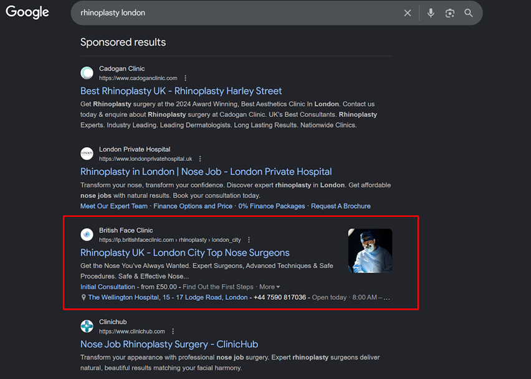Click the Cadogan Clinic favicon

pos(87,73)
